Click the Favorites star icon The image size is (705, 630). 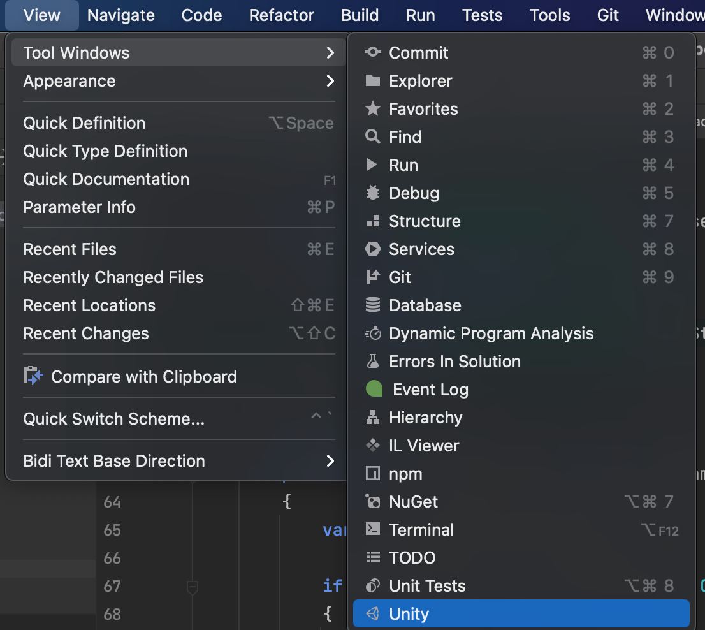tap(373, 109)
